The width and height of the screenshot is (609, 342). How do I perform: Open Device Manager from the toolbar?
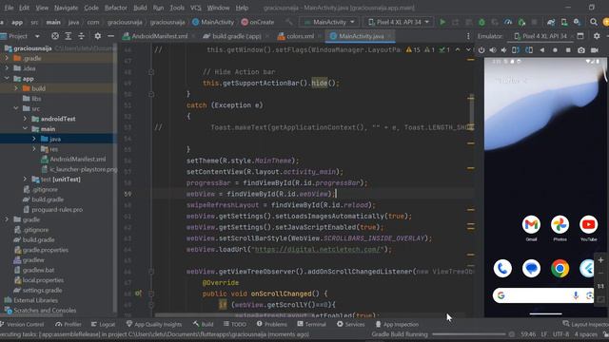564,22
